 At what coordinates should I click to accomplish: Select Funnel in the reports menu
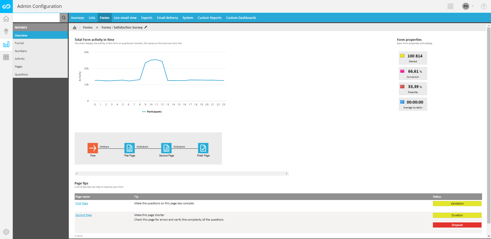(19, 43)
